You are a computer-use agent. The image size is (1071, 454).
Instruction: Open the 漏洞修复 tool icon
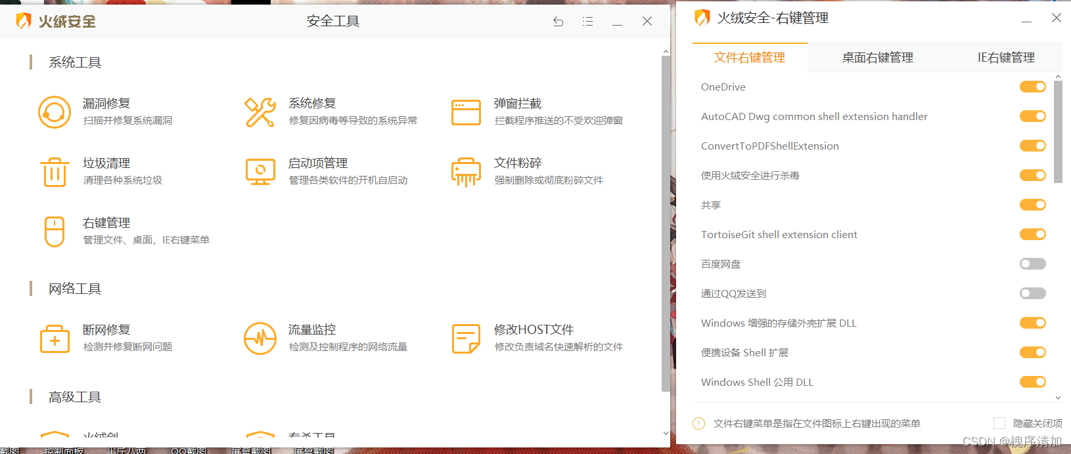[x=55, y=112]
